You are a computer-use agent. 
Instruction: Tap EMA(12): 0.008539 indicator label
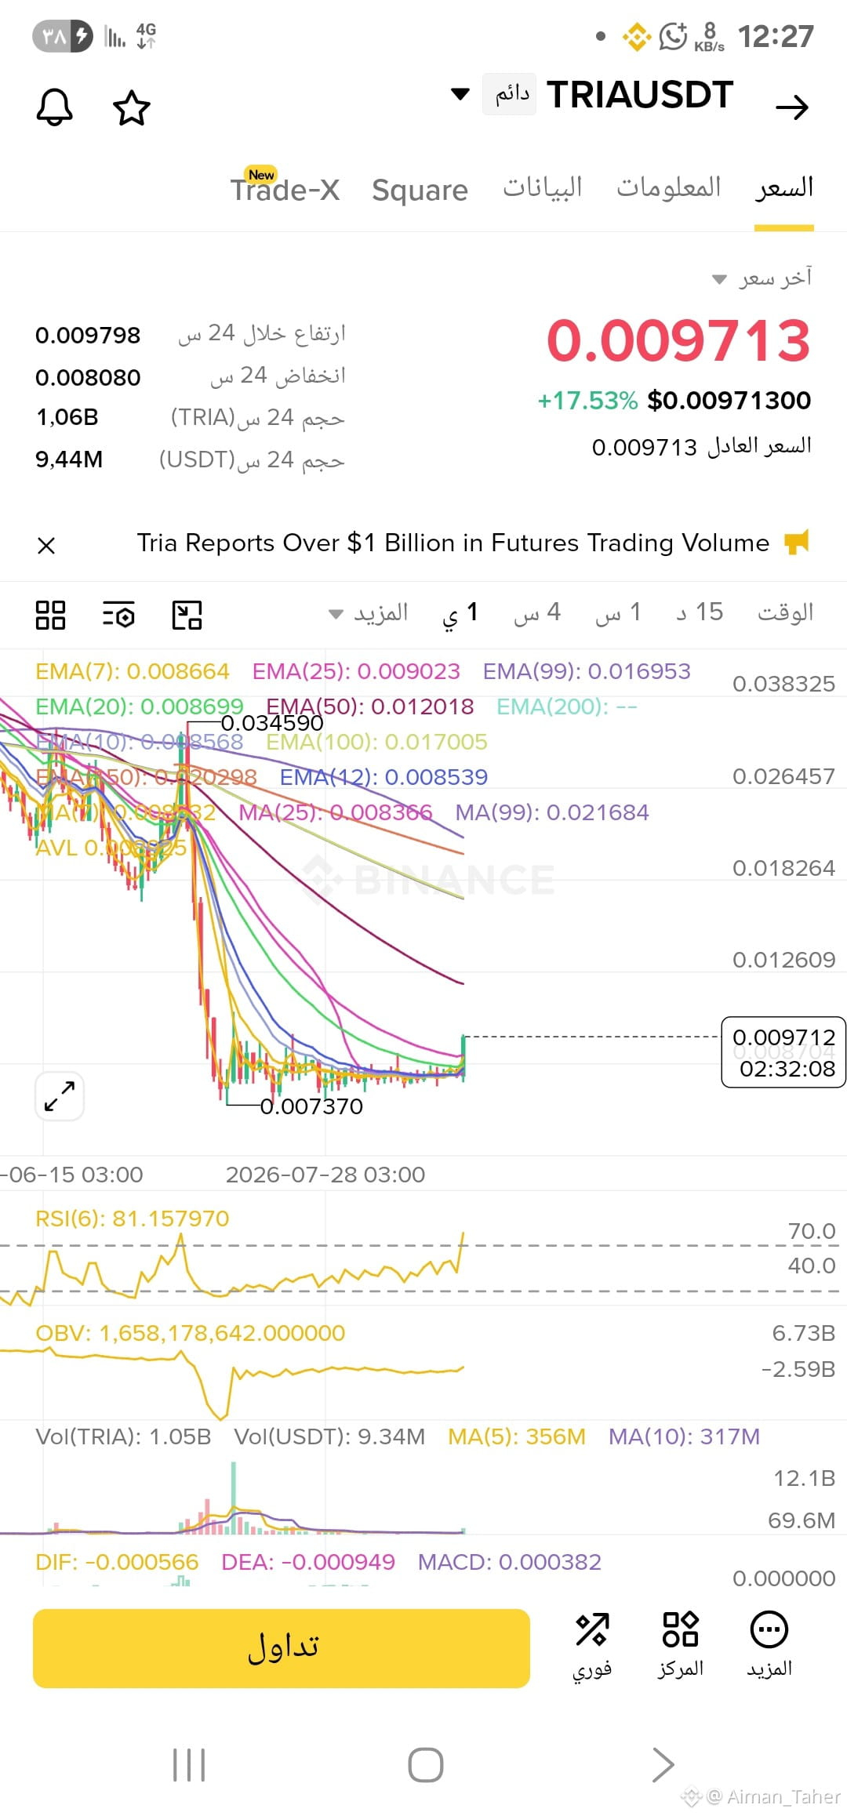click(x=384, y=777)
